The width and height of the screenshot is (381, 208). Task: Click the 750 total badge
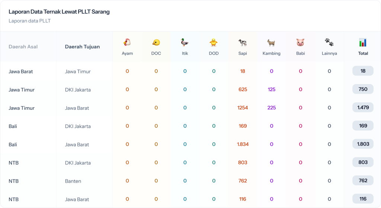pyautogui.click(x=363, y=89)
